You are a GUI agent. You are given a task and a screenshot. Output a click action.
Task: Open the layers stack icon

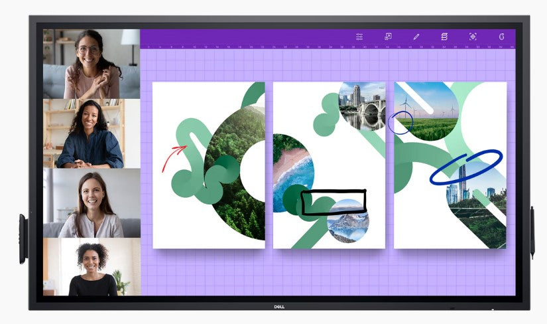coord(445,37)
